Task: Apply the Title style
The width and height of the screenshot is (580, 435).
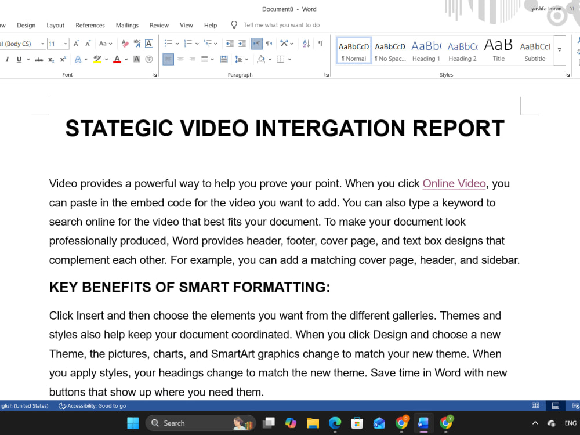Action: [x=499, y=50]
